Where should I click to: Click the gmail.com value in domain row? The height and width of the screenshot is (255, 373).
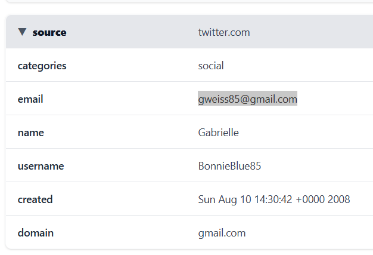click(222, 233)
